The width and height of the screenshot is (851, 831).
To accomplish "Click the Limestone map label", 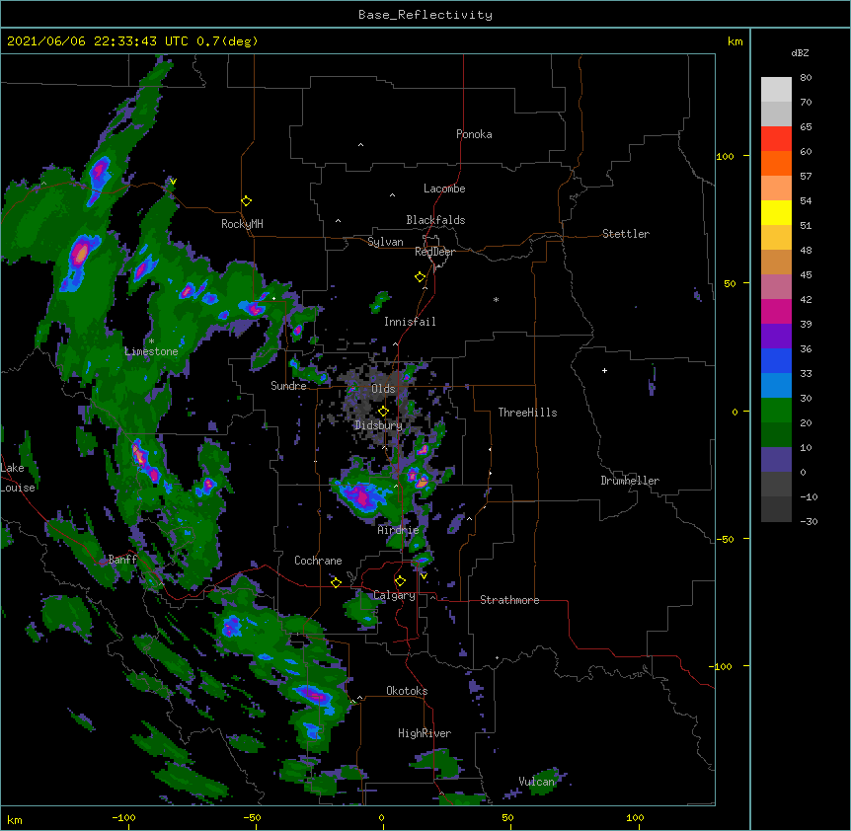I will [151, 351].
